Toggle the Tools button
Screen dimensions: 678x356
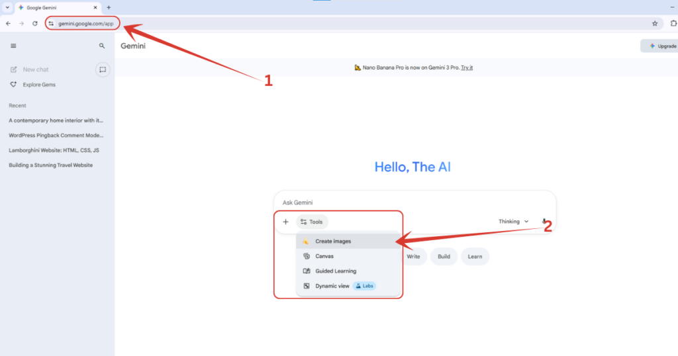(x=312, y=222)
